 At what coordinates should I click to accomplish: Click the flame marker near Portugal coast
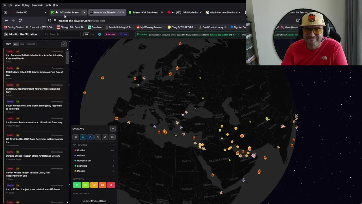[x=117, y=118]
